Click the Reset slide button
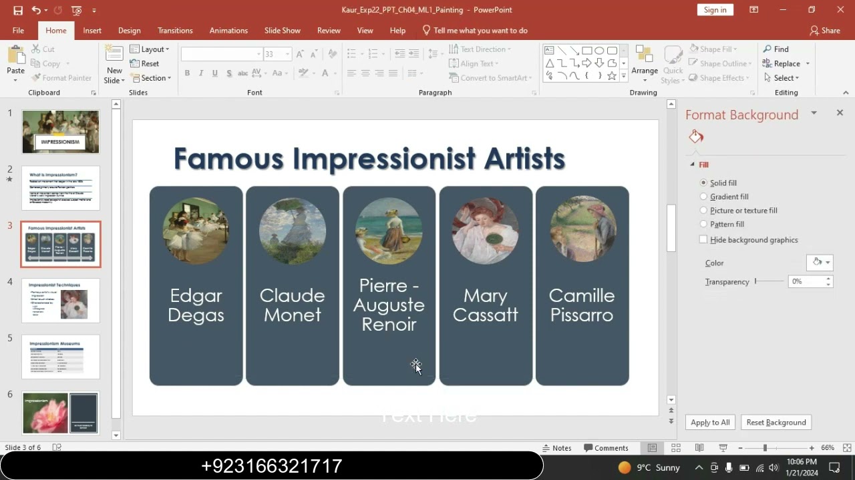The image size is (855, 480). click(144, 64)
